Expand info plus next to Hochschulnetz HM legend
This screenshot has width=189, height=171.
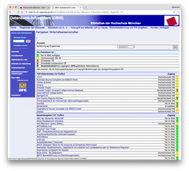coord(60,58)
